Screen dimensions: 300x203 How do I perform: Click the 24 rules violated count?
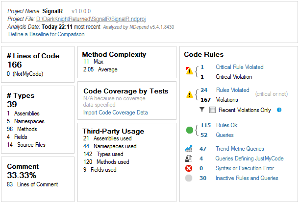[x=204, y=90]
